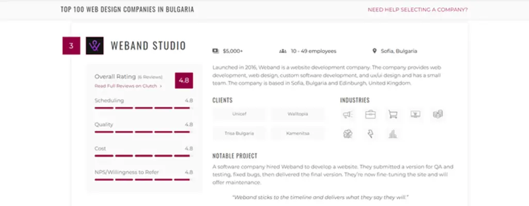Screen dimensions: 529x206
Task: Click the city buildings real estate icon
Action: click(x=393, y=134)
